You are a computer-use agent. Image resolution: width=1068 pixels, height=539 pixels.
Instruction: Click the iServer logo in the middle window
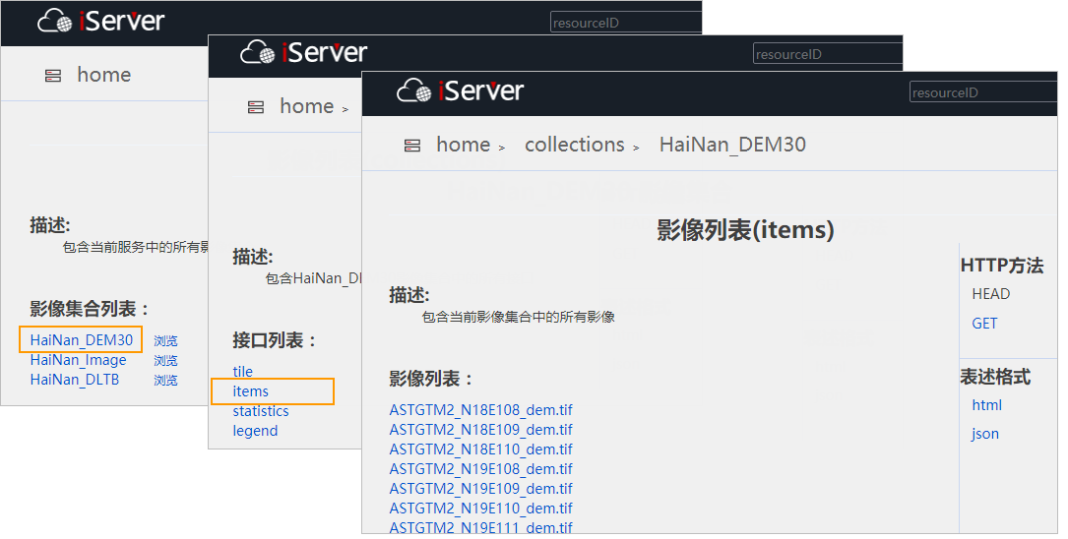click(x=303, y=53)
